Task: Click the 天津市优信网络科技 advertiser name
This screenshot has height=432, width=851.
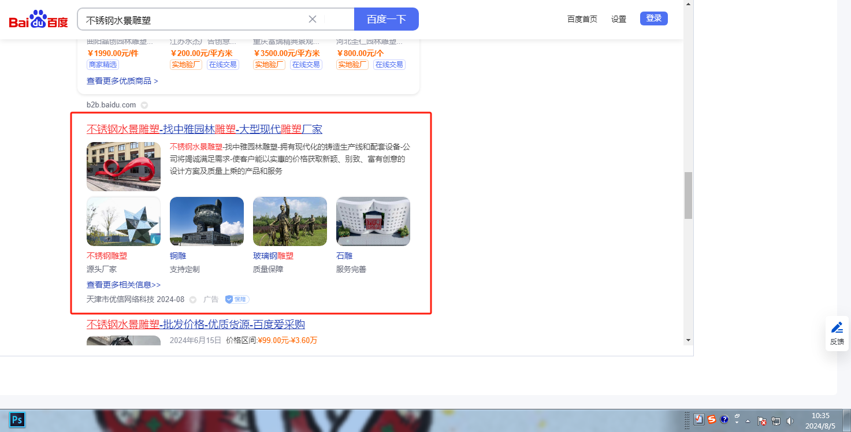Action: (x=120, y=299)
